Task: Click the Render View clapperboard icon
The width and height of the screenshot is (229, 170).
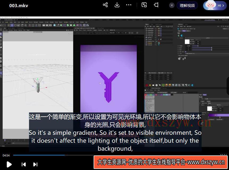Action: pyautogui.click(x=44, y=25)
